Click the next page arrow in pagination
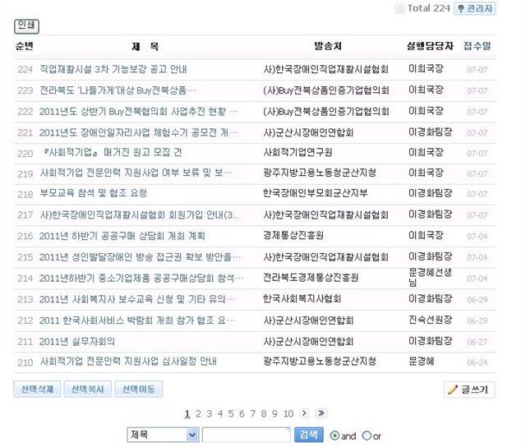This screenshot has height=447, width=526. 305,413
